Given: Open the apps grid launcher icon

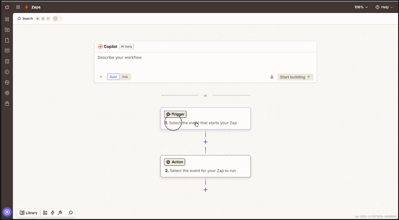Looking at the screenshot, I should pos(18,7).
